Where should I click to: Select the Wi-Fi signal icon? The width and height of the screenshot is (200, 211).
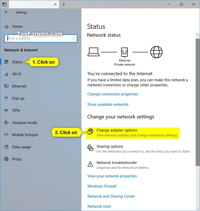click(x=6, y=74)
